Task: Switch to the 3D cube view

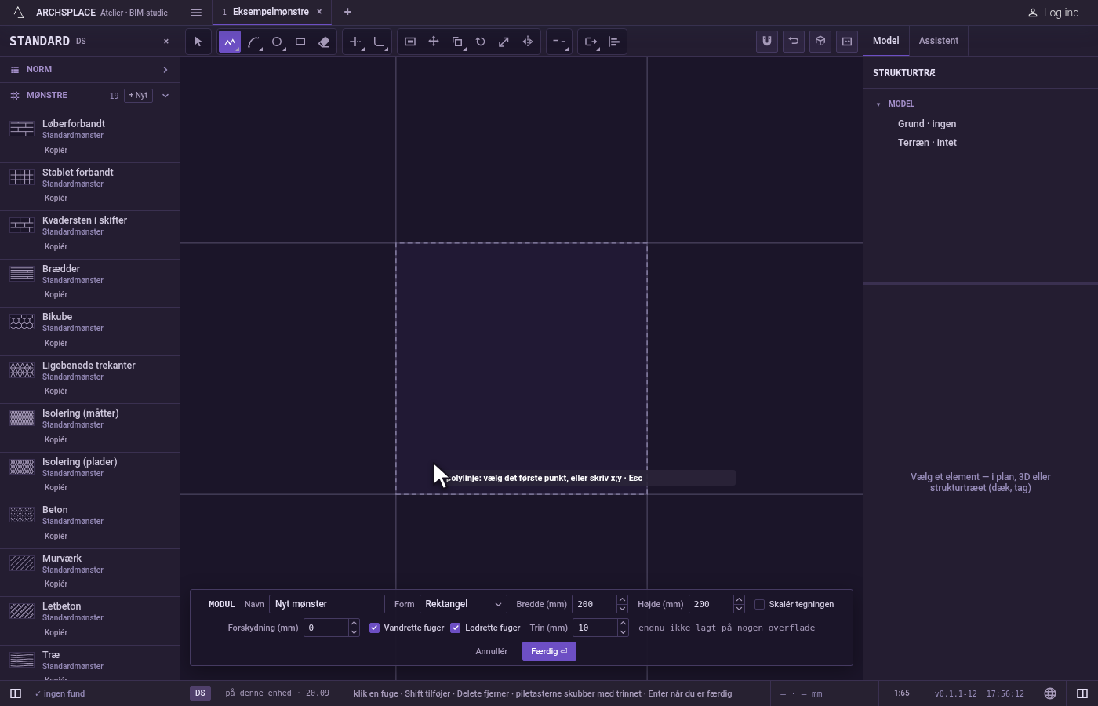Action: tap(820, 42)
